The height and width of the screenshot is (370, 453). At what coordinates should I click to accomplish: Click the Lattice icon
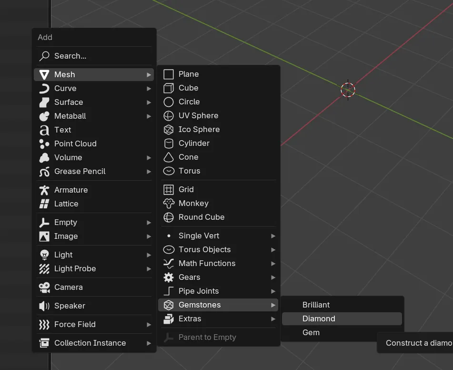44,204
